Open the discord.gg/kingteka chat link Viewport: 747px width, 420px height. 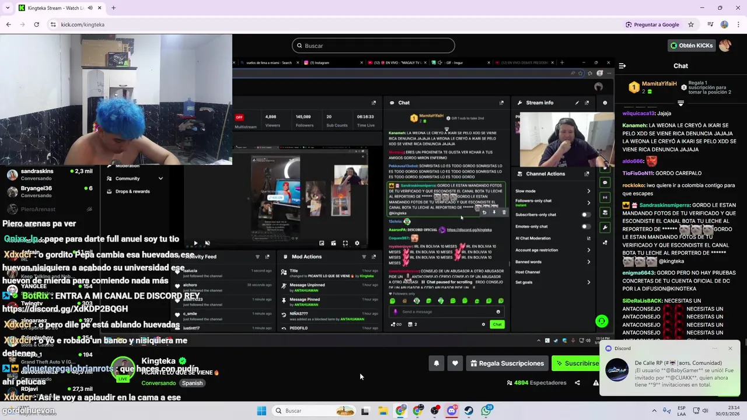pyautogui.click(x=469, y=230)
